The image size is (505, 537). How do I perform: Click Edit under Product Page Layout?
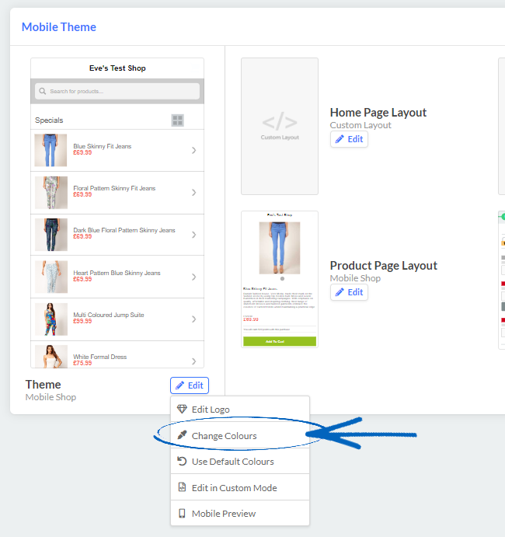click(349, 292)
